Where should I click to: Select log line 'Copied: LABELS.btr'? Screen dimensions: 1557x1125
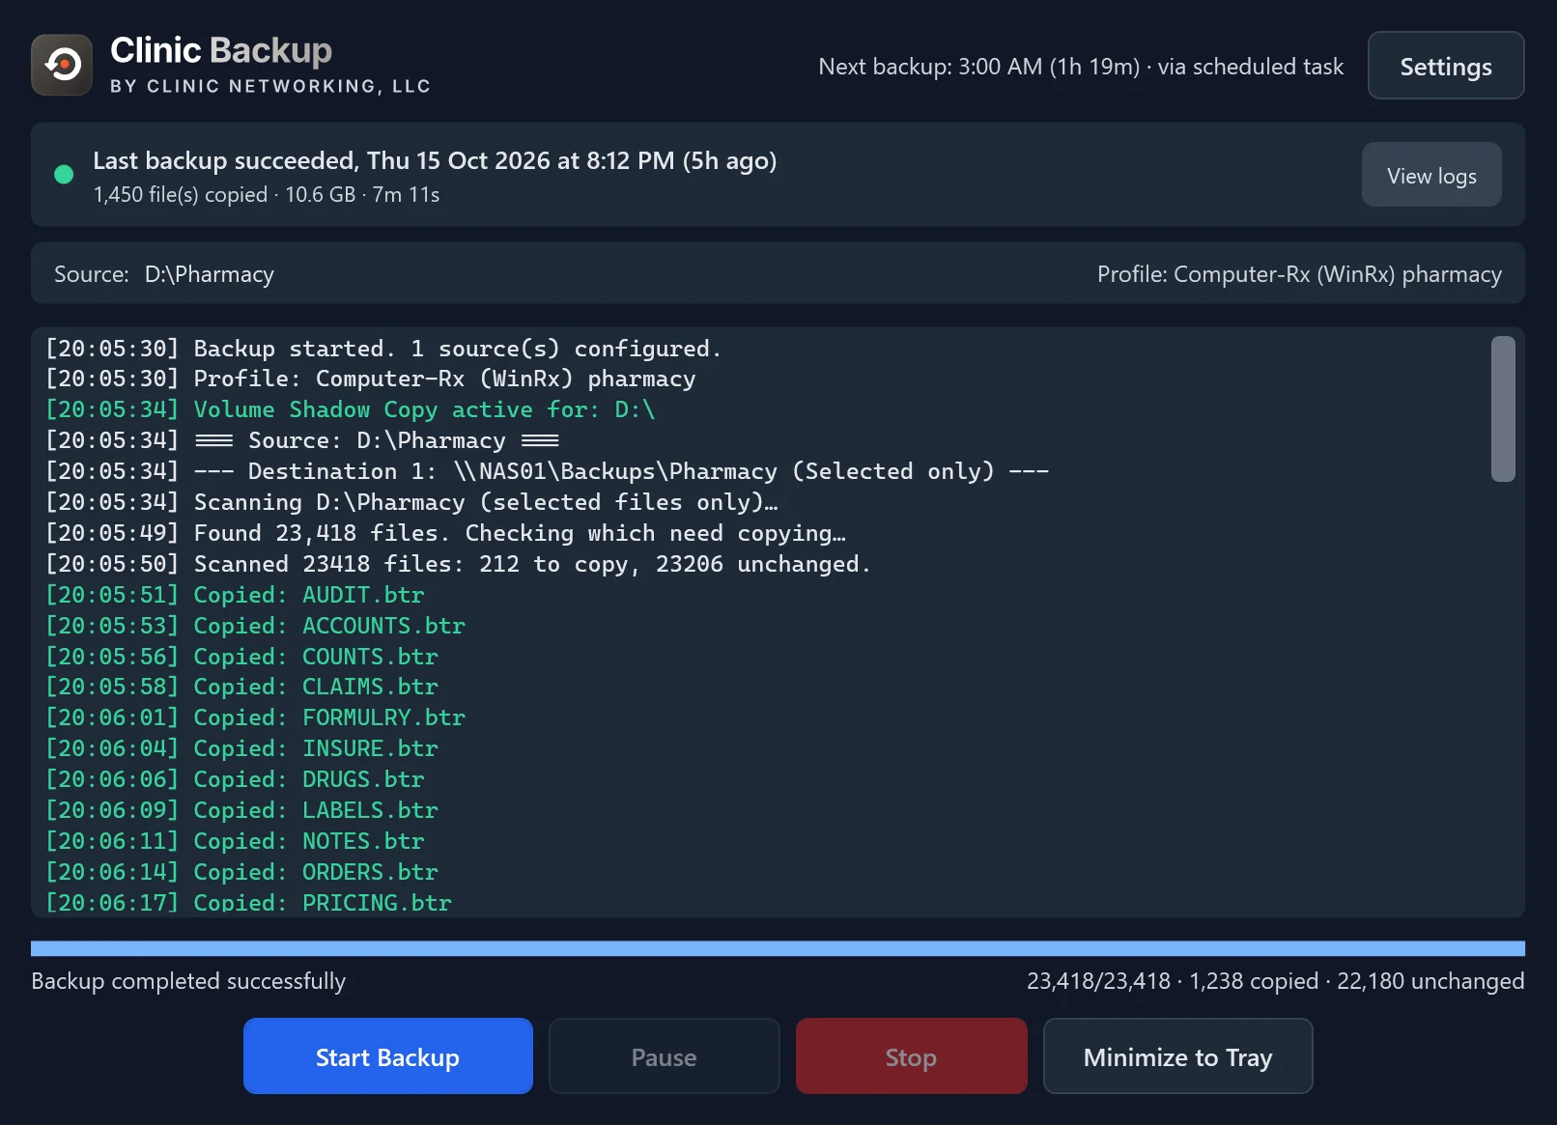coord(241,810)
